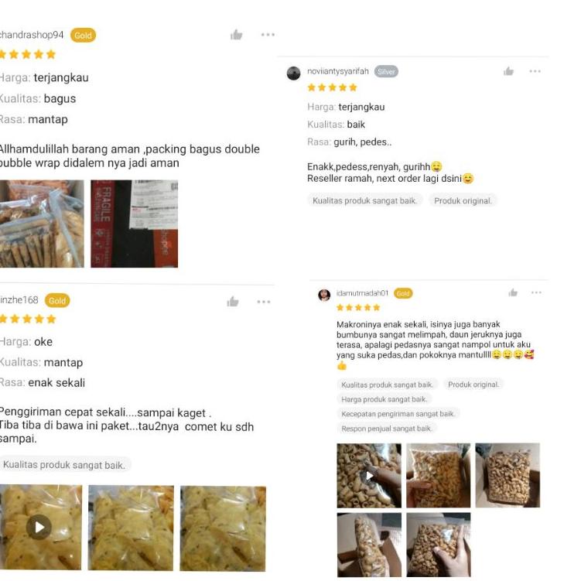Screen dimensions: 581x581
Task: Open more options on chandrashop94's review
Action: point(268,35)
